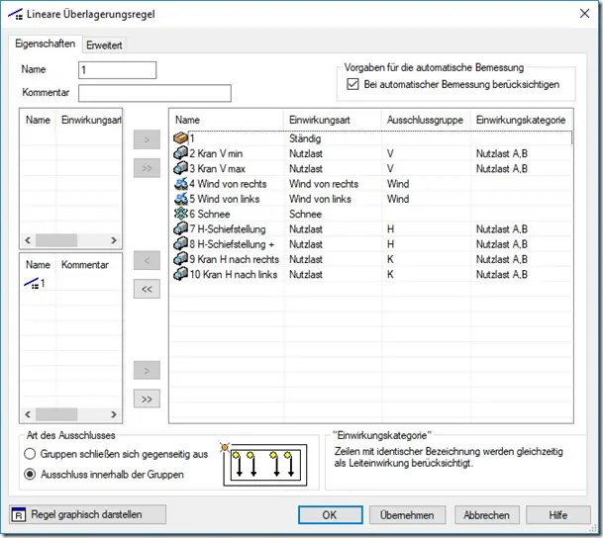Screen dimensions: 603x538
Task: Click 'K' group cell of 10 Kran H nach links
Action: tap(390, 274)
